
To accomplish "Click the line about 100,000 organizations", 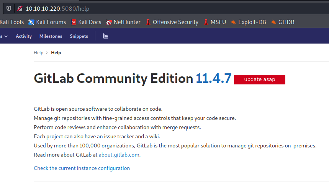I will pos(175,146).
